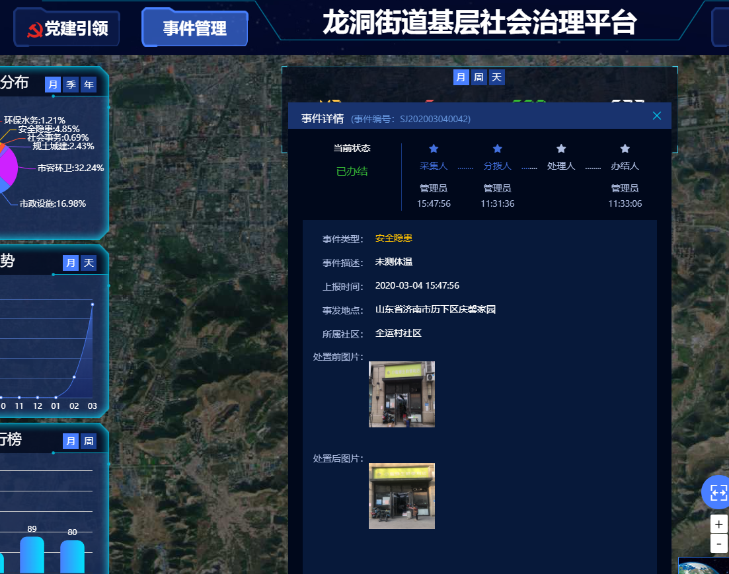Viewport: 729px width, 574px height.
Task: Zoom out the map with minus button
Action: (x=719, y=544)
